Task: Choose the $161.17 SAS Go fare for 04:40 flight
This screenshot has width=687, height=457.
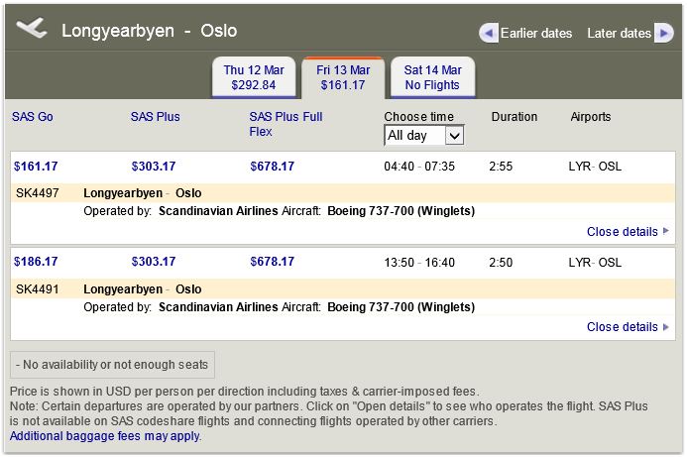Action: pos(36,167)
